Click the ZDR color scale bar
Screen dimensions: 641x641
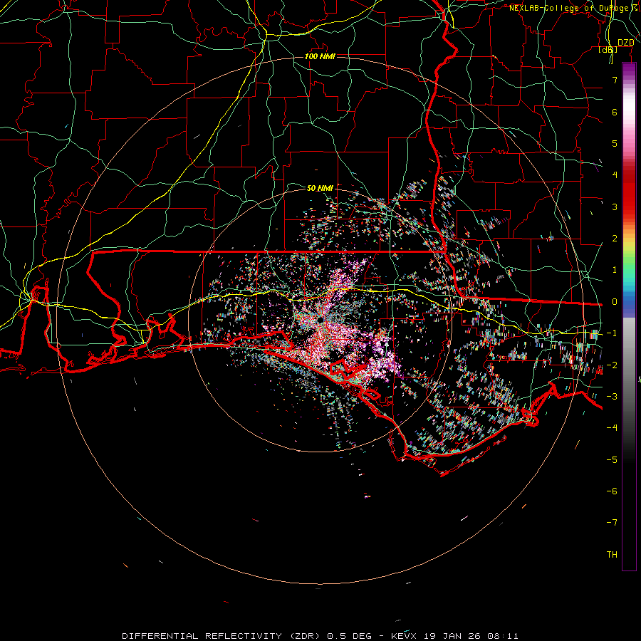(629, 316)
